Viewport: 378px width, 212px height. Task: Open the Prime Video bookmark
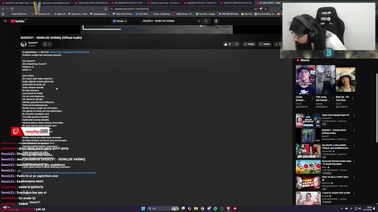141,14
